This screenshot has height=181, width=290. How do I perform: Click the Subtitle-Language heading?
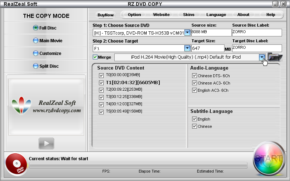[211, 111]
